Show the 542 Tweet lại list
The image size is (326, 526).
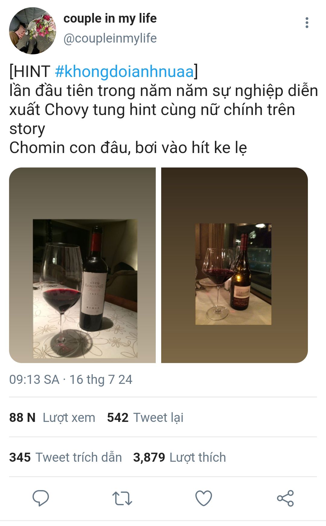coord(145,417)
